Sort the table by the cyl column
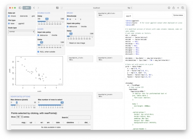The image size is (193, 139). pyautogui.click(x=31, y=122)
